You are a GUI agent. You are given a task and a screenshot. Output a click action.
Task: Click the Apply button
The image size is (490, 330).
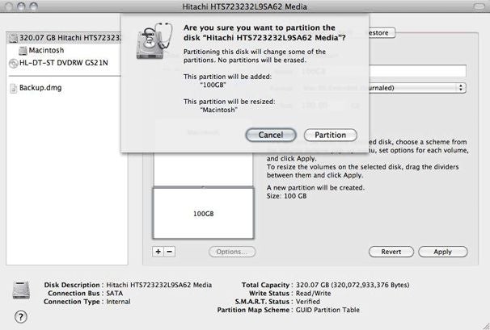pos(443,252)
